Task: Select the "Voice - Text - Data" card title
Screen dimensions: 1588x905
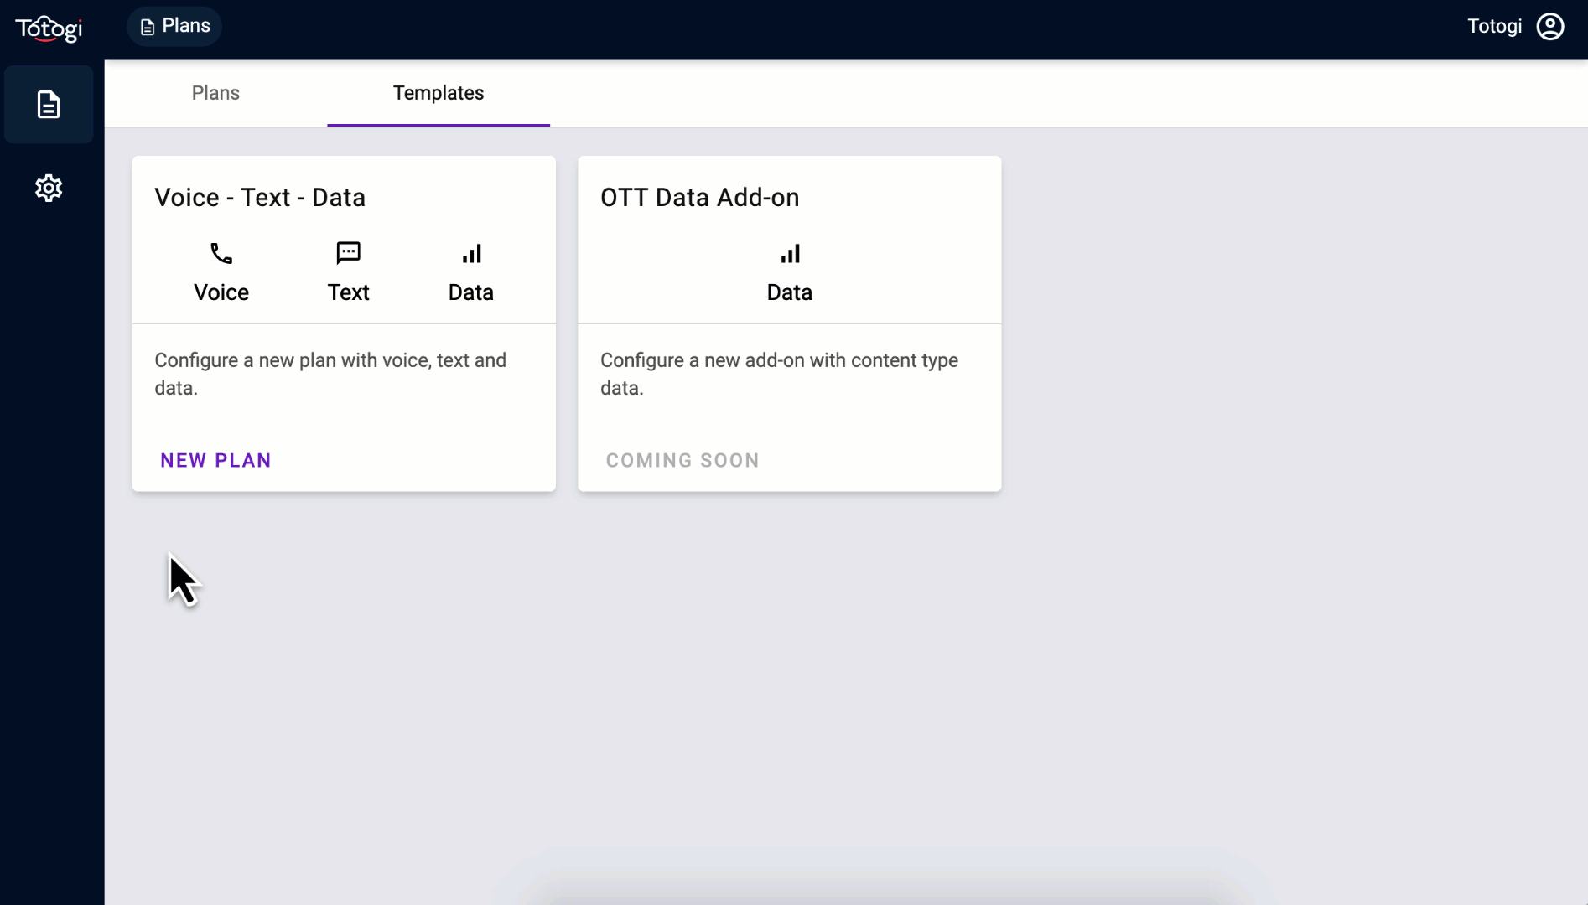Action: pyautogui.click(x=260, y=198)
